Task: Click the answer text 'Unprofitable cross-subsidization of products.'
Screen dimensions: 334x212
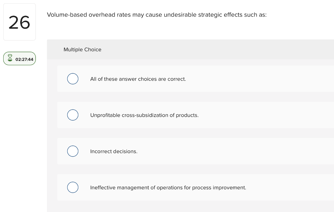Action: coord(144,115)
